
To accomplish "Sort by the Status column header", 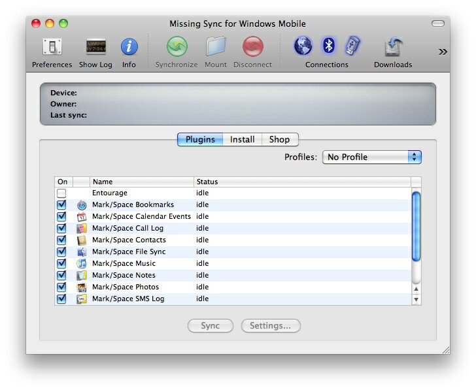I will tap(302, 182).
